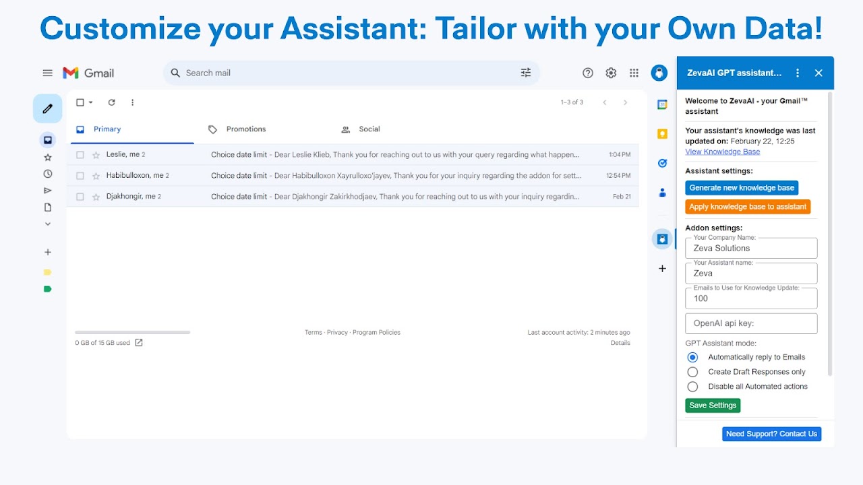863x485 pixels.
Task: Open the Terms link in footer
Action: [314, 332]
